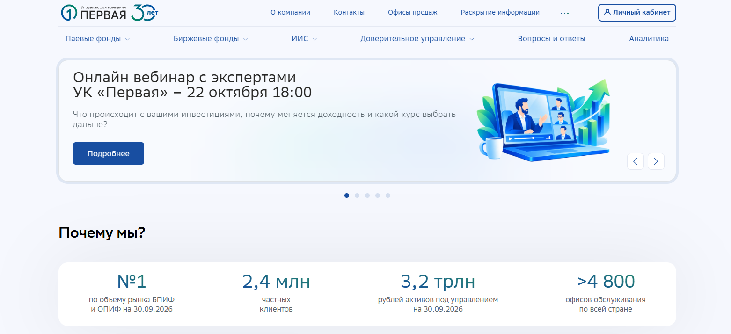Go to next banner slide arrow
Image resolution: width=731 pixels, height=334 pixels.
pyautogui.click(x=656, y=161)
